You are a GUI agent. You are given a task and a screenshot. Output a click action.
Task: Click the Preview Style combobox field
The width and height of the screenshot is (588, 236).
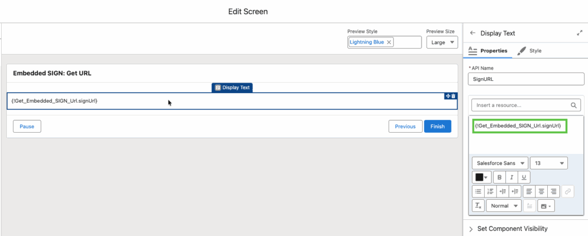[384, 42]
